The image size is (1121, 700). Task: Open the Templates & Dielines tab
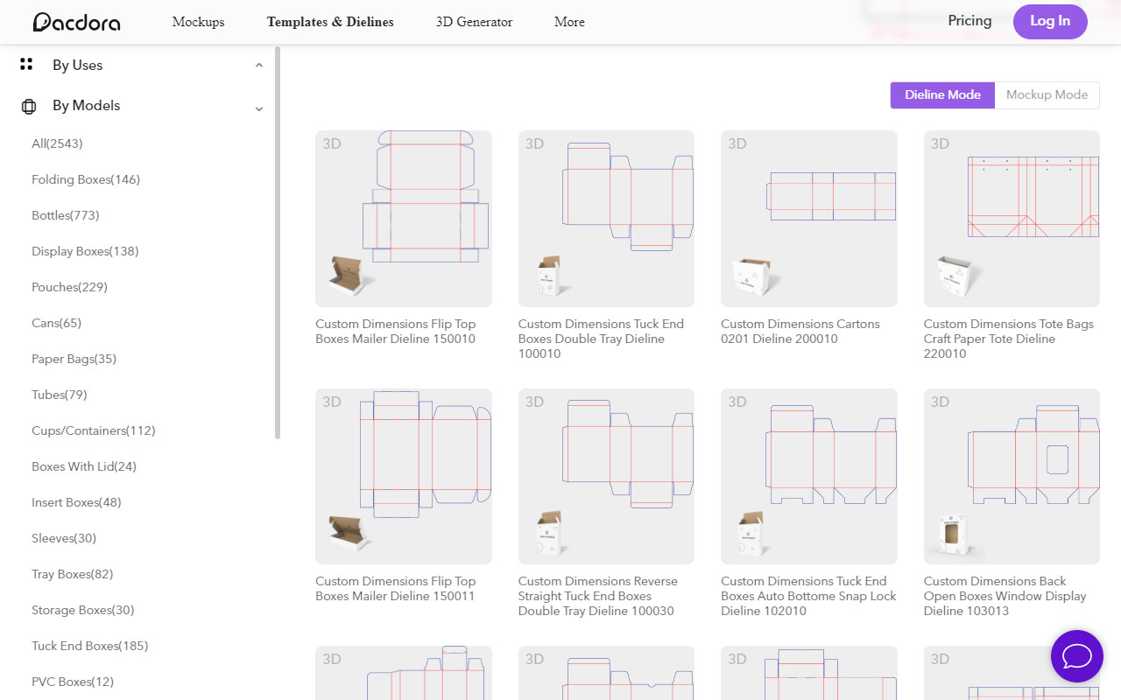point(330,22)
